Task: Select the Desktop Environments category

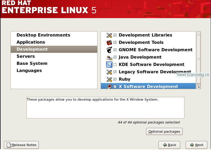Action: point(54,35)
